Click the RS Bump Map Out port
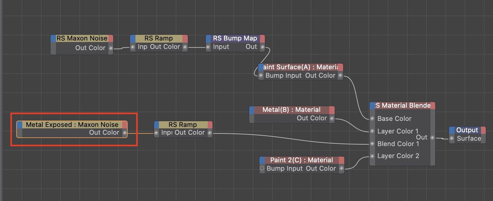 [262, 47]
